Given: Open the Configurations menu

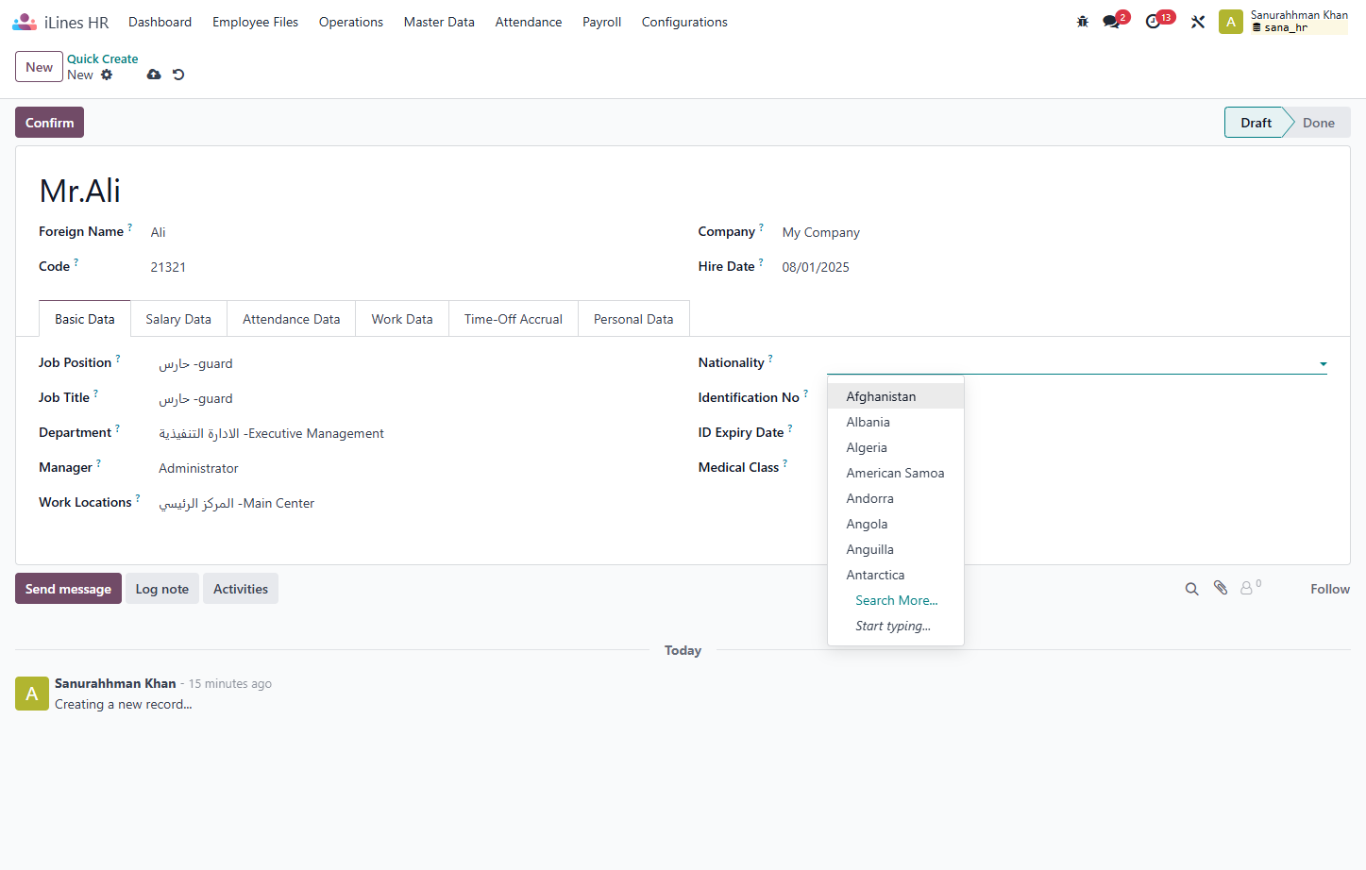Looking at the screenshot, I should point(684,22).
